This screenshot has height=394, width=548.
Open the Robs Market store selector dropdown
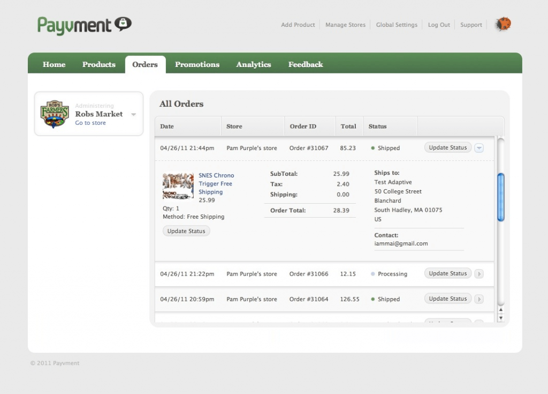point(133,115)
